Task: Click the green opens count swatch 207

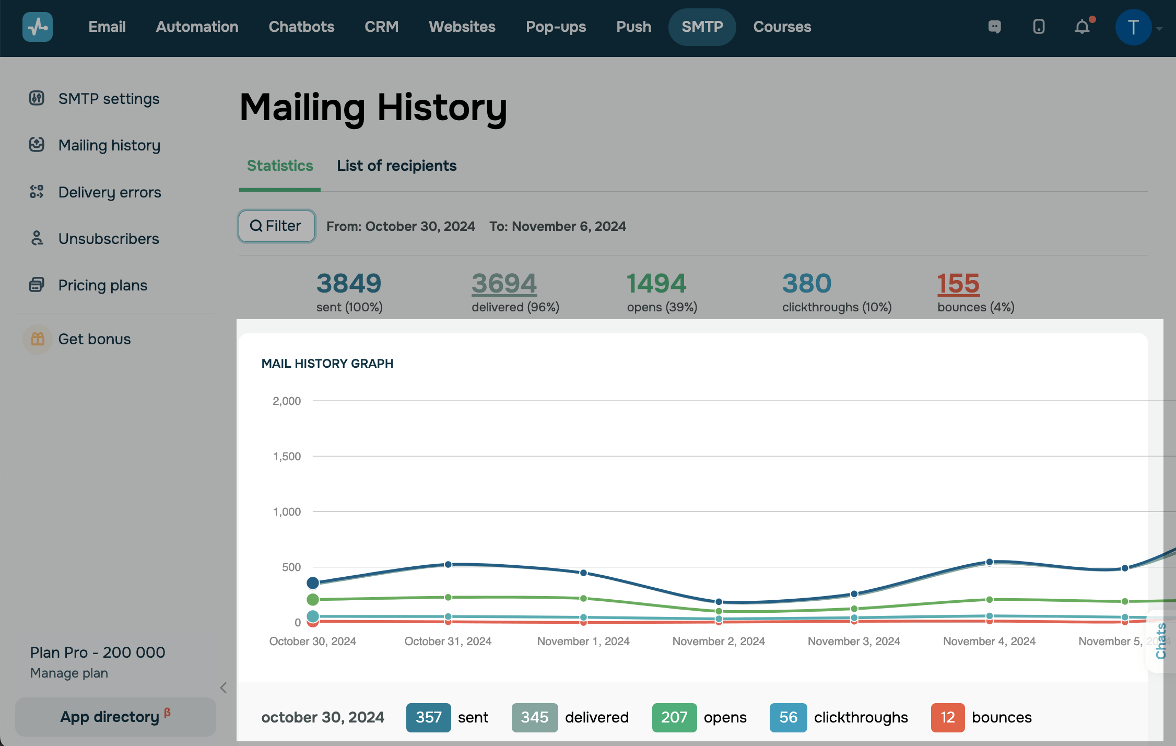Action: tap(674, 717)
